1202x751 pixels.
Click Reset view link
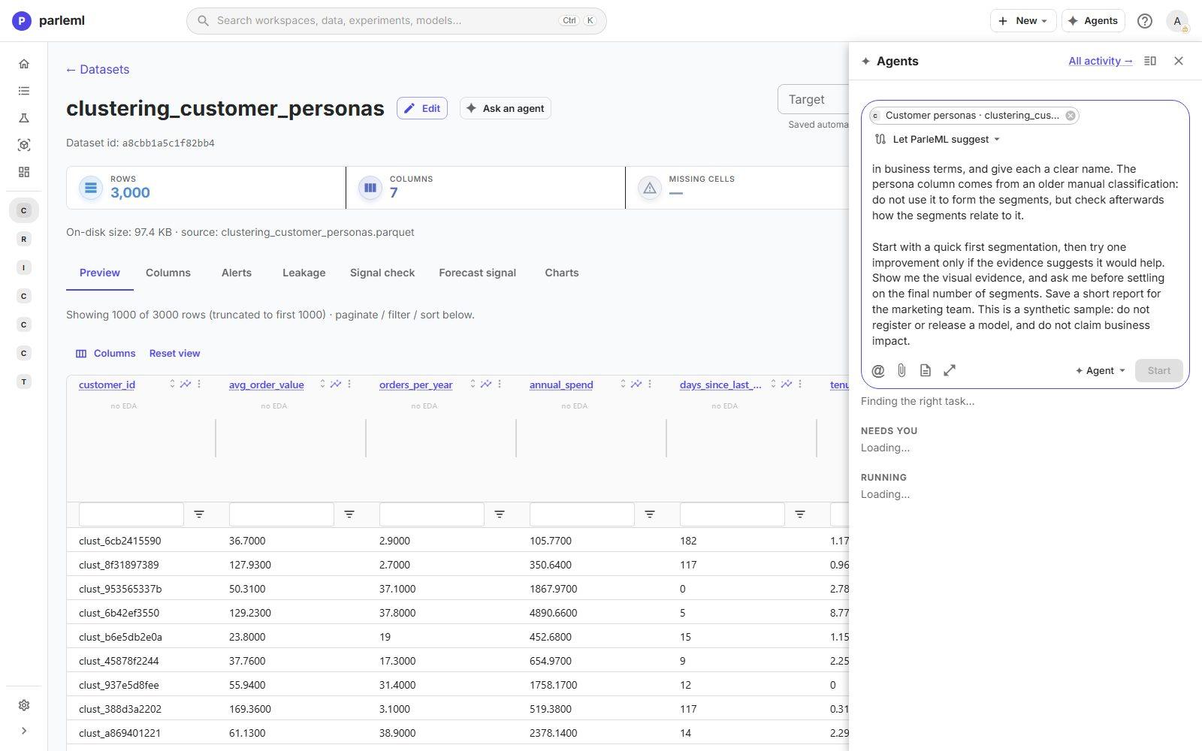(174, 353)
